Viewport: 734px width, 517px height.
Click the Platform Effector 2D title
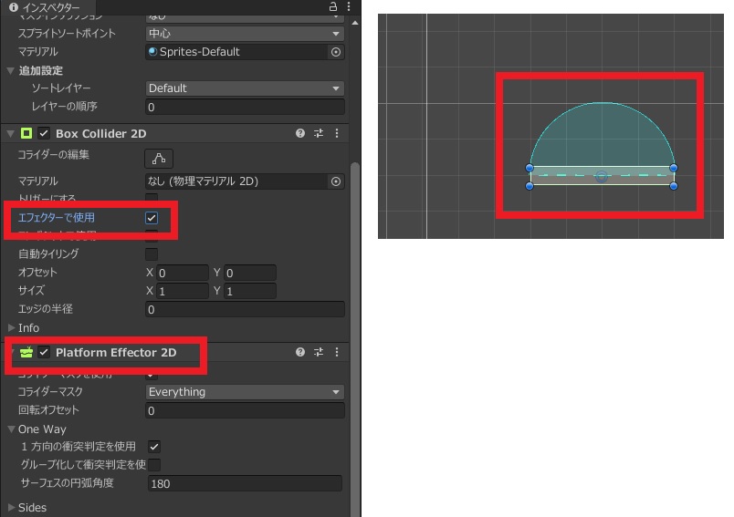pos(116,353)
